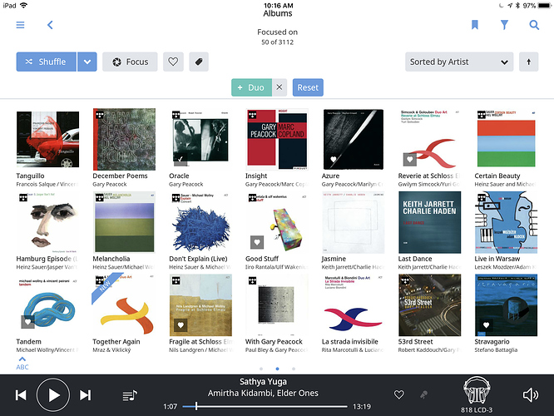
Task: Open the La strada invisibile cover
Action: [353, 305]
